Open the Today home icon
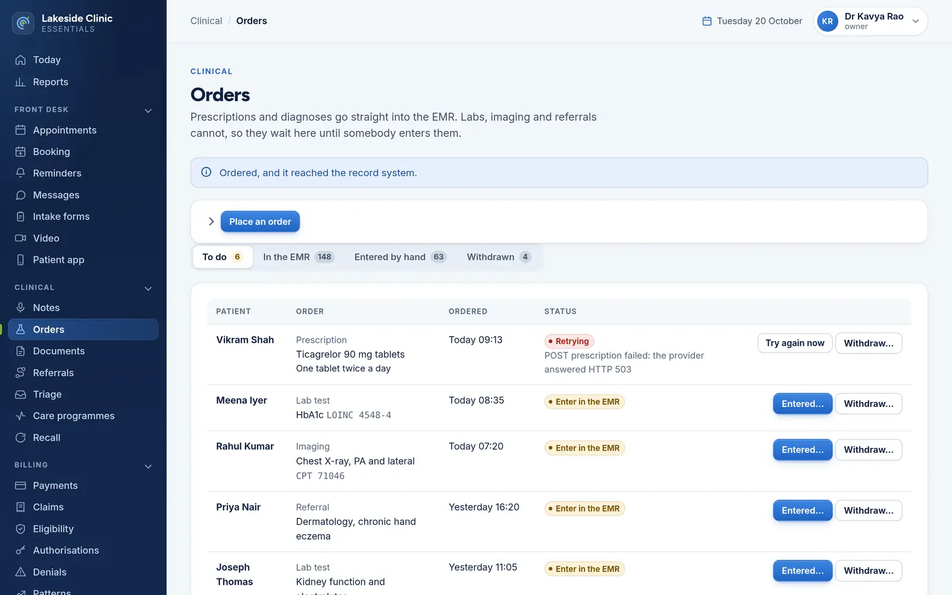Screen dimensions: 952x595 click(x=20, y=60)
